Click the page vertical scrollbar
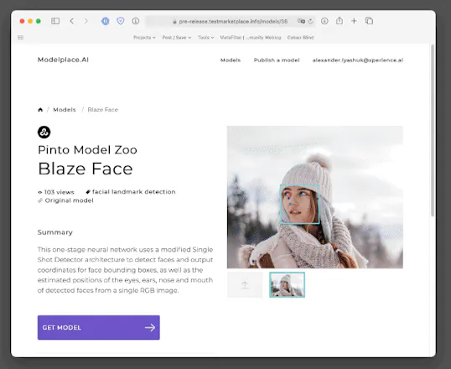Screen dimensions: 451x369 click(x=433, y=130)
